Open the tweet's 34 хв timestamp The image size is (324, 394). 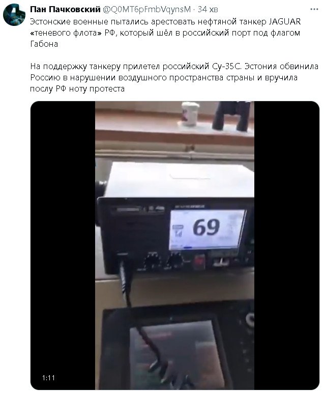208,9
